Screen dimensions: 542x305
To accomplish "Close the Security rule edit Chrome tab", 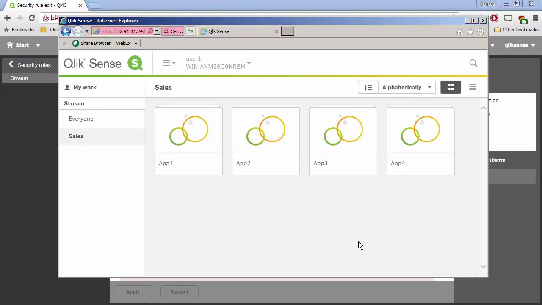I will coord(80,6).
